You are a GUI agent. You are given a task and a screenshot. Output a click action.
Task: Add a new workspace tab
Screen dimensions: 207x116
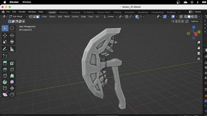(179, 12)
